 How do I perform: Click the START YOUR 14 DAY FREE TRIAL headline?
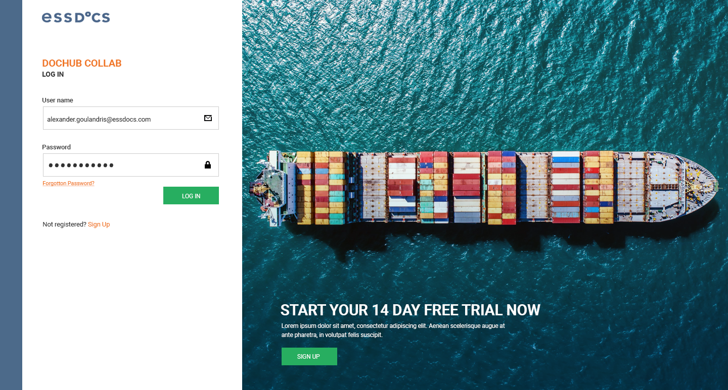[x=411, y=310]
